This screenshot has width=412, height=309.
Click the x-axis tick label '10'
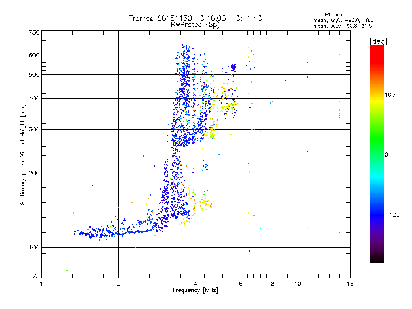[x=298, y=284]
